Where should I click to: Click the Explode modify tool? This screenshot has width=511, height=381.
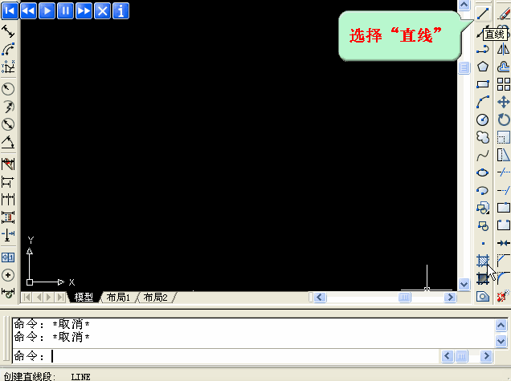(x=504, y=297)
